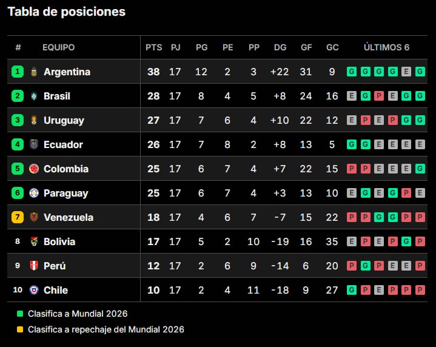Click the Argentina team crest icon
The height and width of the screenshot is (347, 436).
tap(34, 72)
